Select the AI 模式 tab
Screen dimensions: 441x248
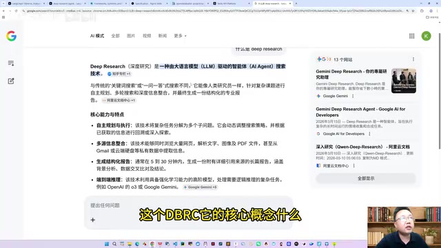pyautogui.click(x=97, y=36)
